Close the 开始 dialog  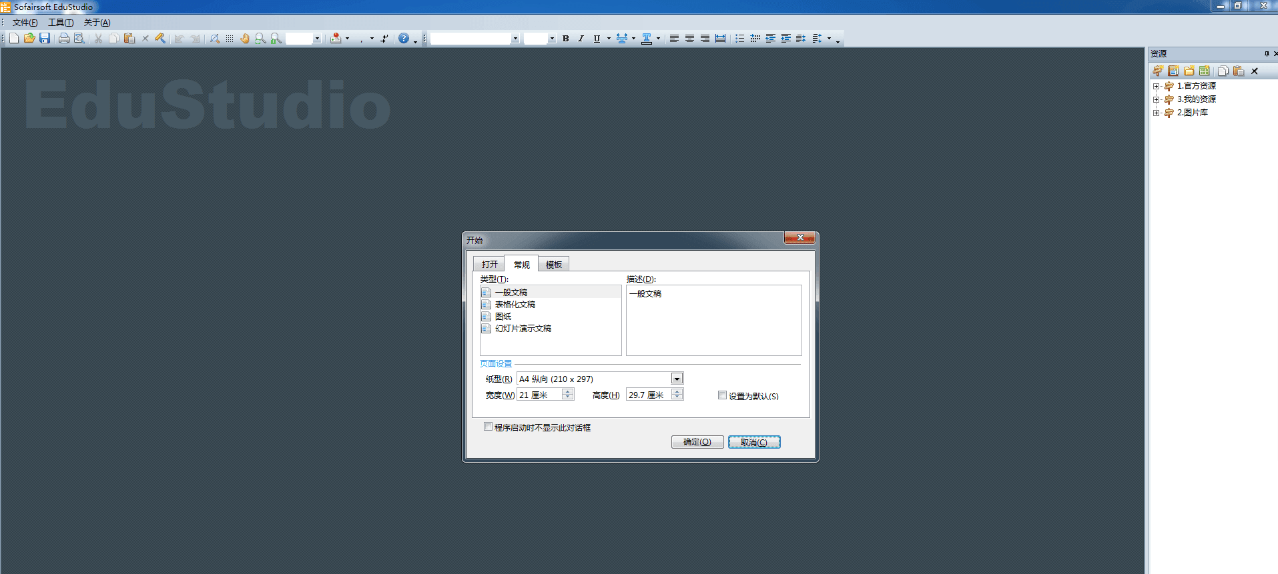800,238
